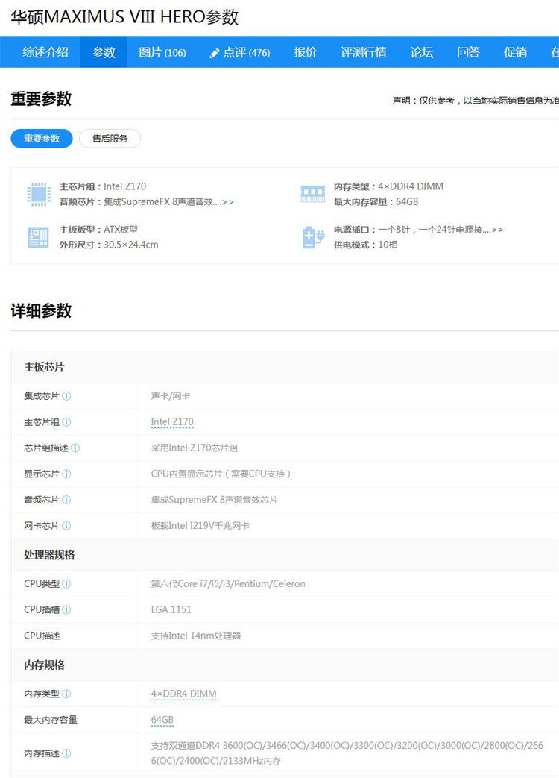Click the 支持Intel 14nm处理器 value

pos(196,635)
